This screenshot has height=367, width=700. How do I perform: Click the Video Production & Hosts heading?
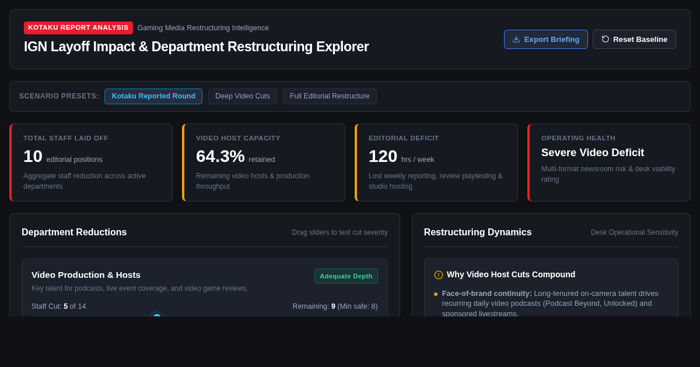coord(86,275)
